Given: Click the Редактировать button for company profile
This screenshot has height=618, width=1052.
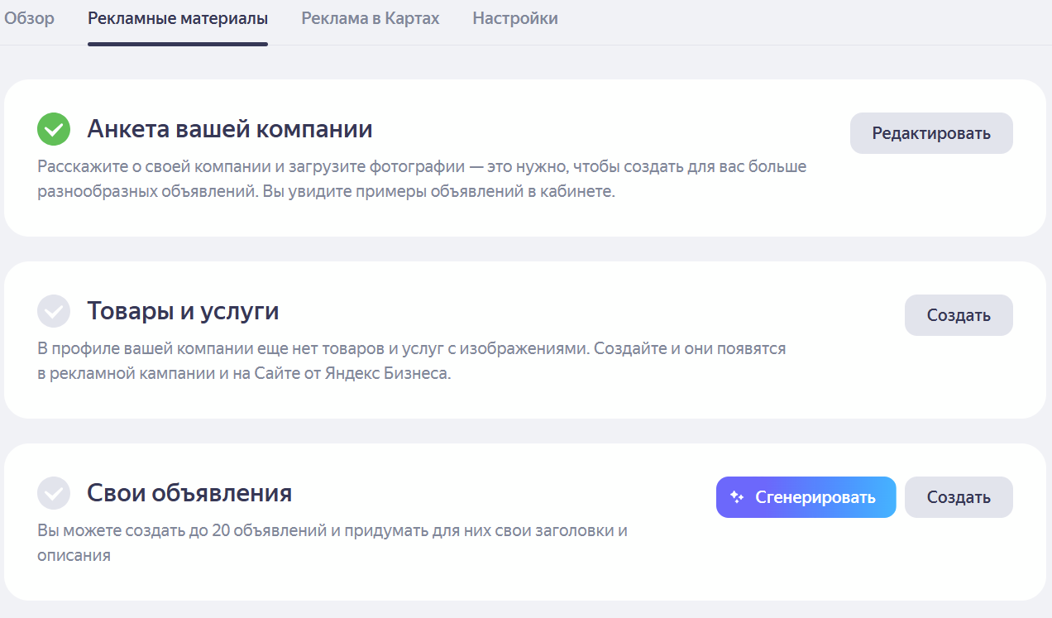Looking at the screenshot, I should pos(931,133).
